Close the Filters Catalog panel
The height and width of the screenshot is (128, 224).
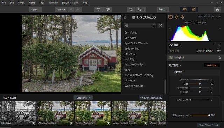click(125, 17)
